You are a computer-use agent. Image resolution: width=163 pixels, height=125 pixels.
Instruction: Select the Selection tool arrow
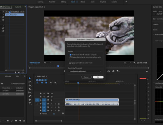pos(30,78)
